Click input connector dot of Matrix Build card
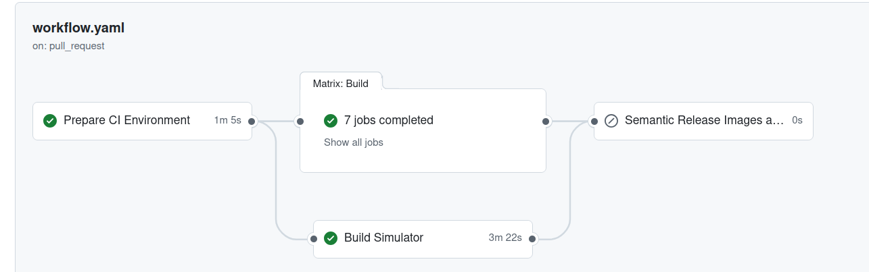The height and width of the screenshot is (272, 869). coord(300,121)
